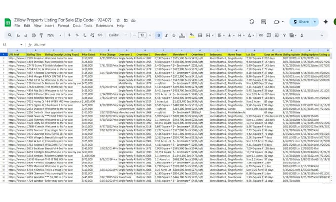
Task: Expand the text rotation dropdown
Action: point(253,36)
